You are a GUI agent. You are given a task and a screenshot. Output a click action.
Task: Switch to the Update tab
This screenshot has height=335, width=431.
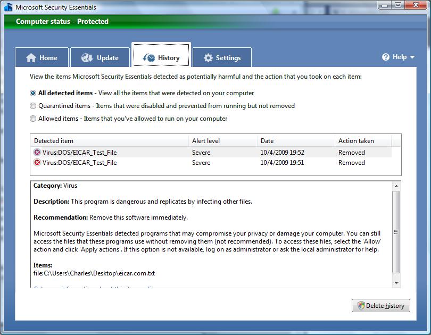pos(100,57)
